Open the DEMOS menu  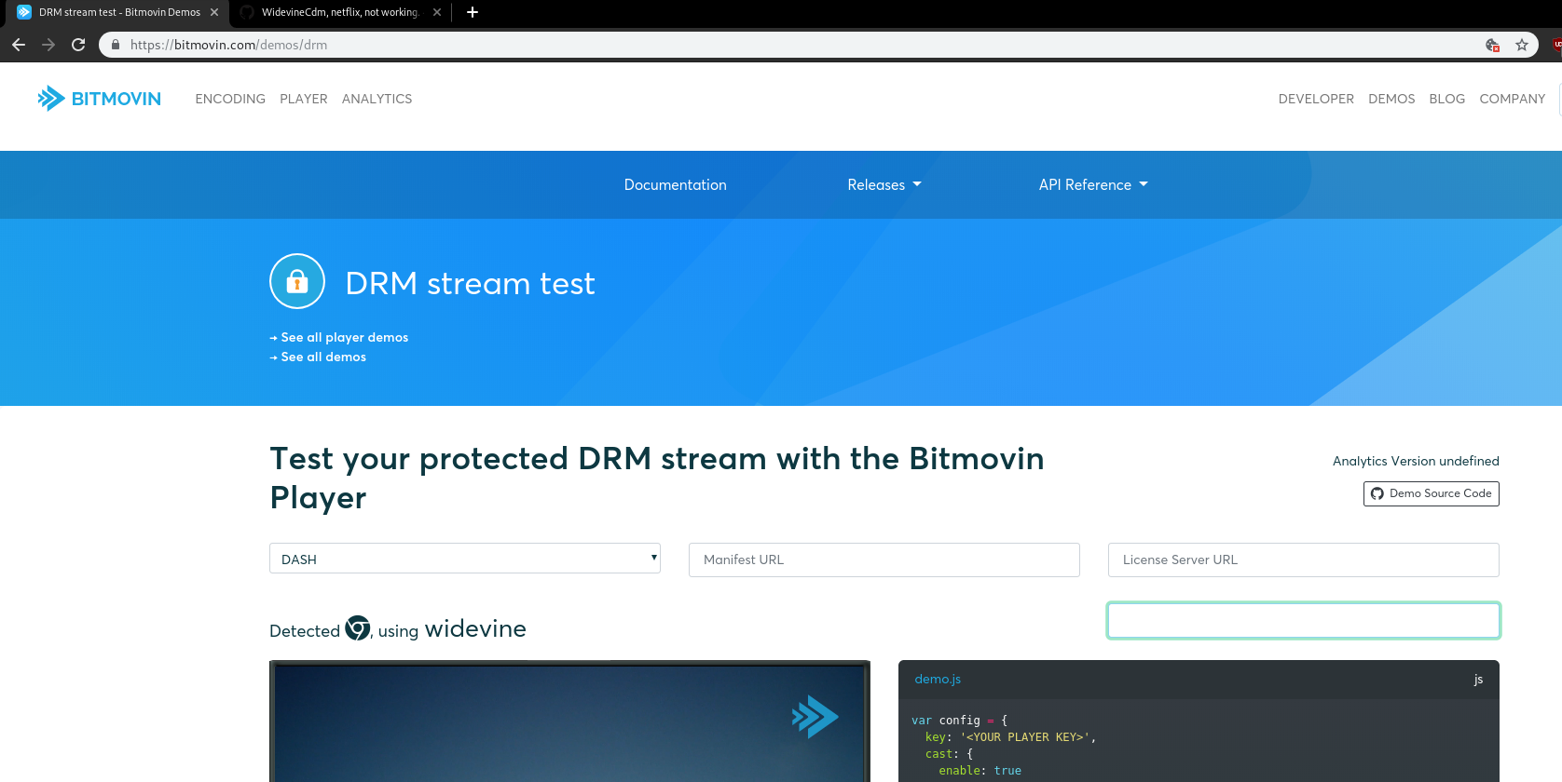[x=1391, y=99]
